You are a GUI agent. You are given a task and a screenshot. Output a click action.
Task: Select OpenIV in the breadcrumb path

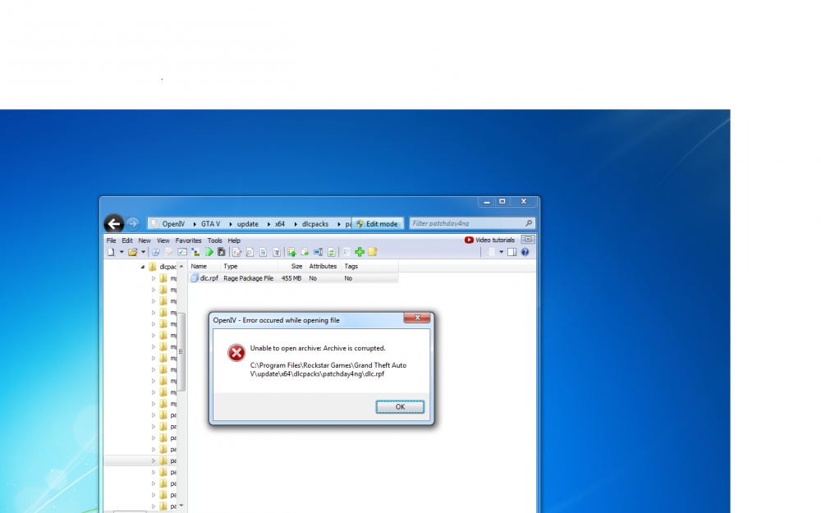(x=173, y=223)
